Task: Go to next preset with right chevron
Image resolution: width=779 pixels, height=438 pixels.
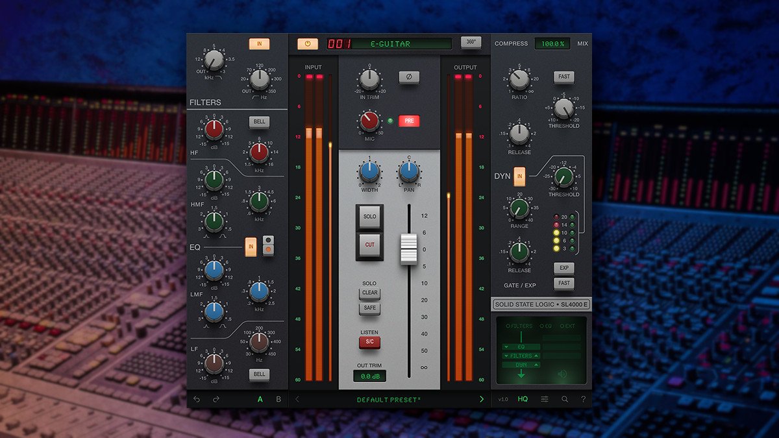Action: pos(481,399)
